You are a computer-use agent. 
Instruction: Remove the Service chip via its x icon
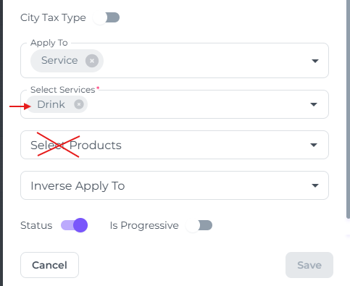(x=92, y=61)
